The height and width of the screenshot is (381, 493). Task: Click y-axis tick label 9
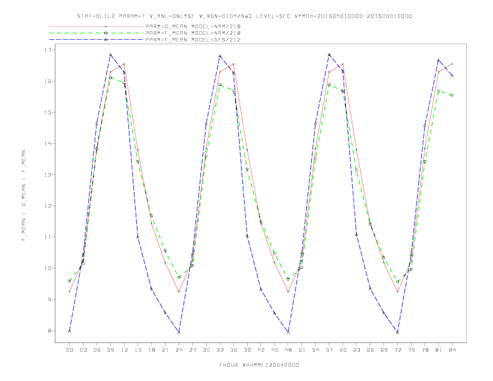(x=49, y=299)
